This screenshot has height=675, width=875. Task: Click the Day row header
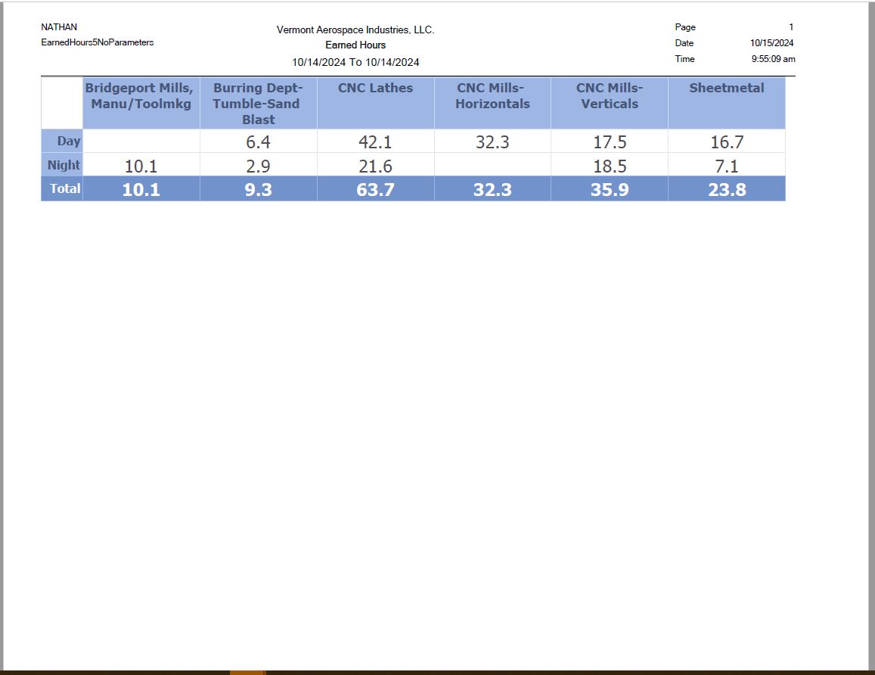[x=62, y=142]
